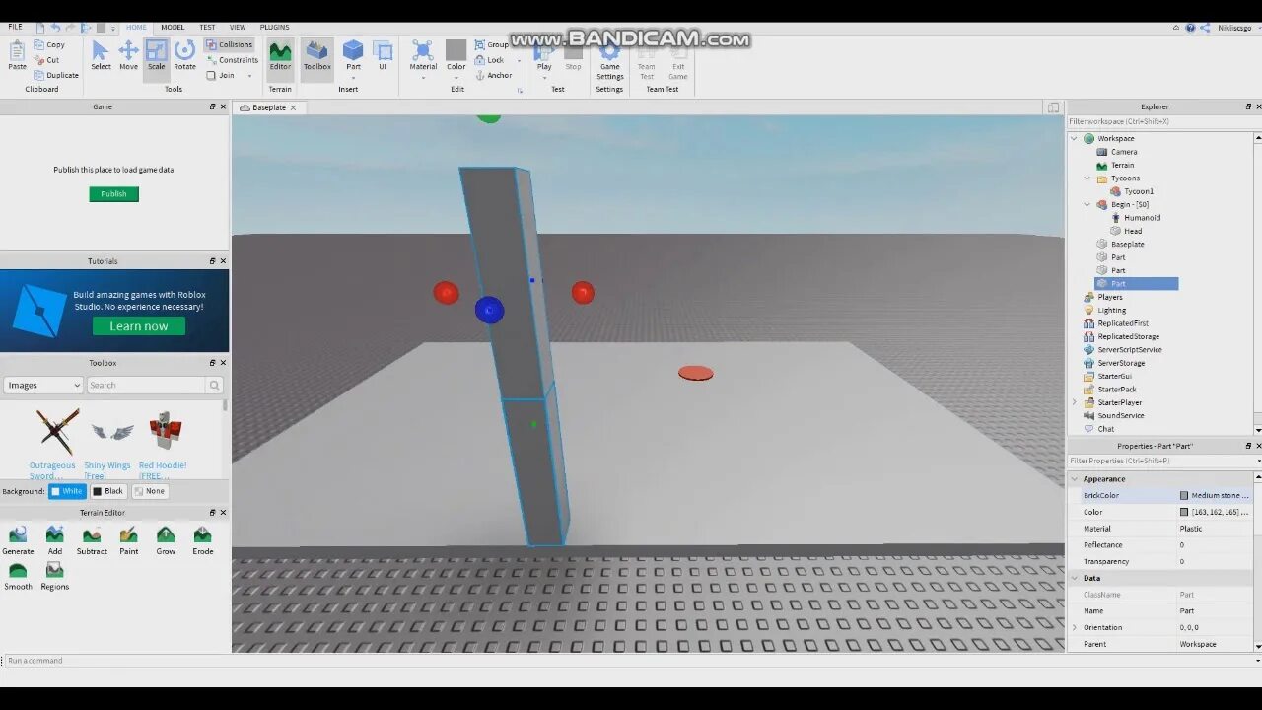This screenshot has width=1262, height=710.
Task: Open the FILE menu
Action: [15, 27]
